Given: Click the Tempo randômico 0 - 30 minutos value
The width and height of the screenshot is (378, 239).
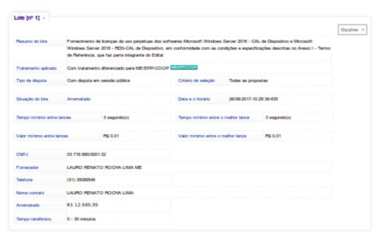Looking at the screenshot, I should pos(81,218).
